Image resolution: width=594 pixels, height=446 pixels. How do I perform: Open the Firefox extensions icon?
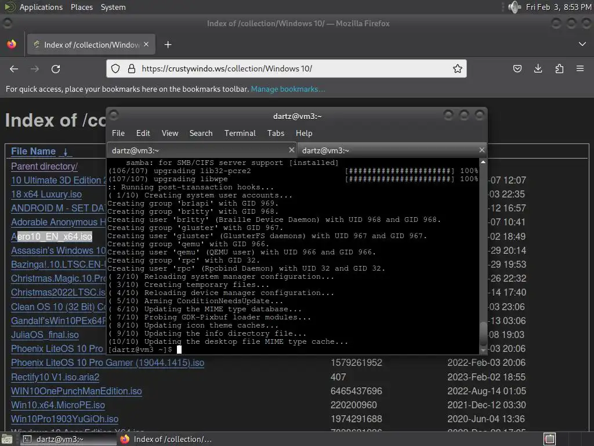(x=559, y=69)
